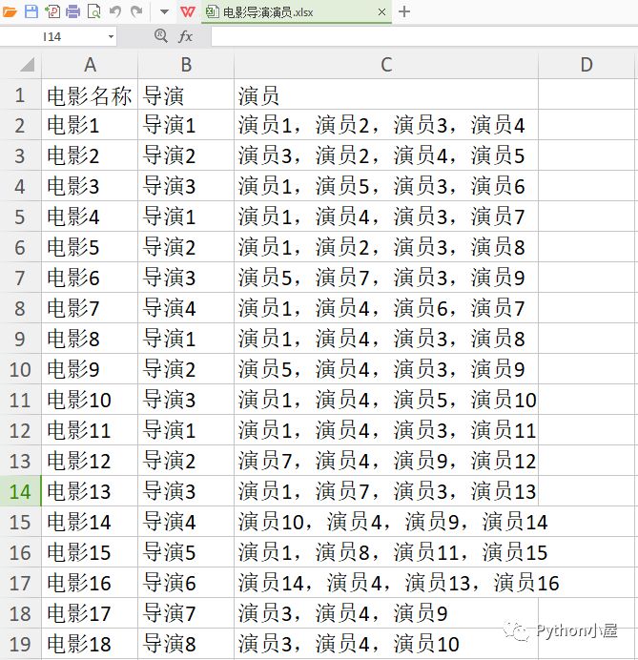Select cell 演员3,演员4,演员10
Screen dimensions: 638x660
(386, 644)
